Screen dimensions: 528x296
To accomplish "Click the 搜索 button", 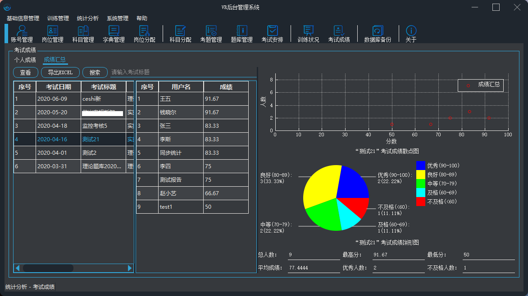I will coord(95,72).
